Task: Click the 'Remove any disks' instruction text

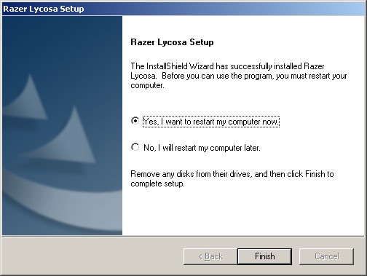Action: click(x=232, y=178)
